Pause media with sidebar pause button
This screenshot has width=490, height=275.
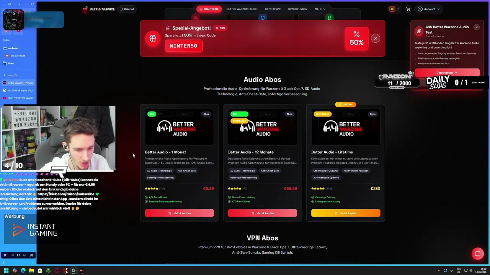(x=18, y=255)
